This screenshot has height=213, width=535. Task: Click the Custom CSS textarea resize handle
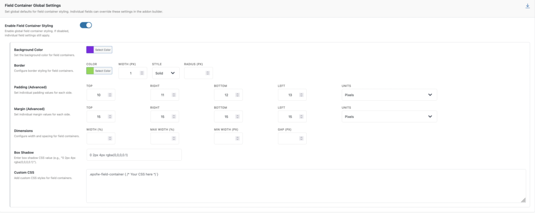point(523,200)
